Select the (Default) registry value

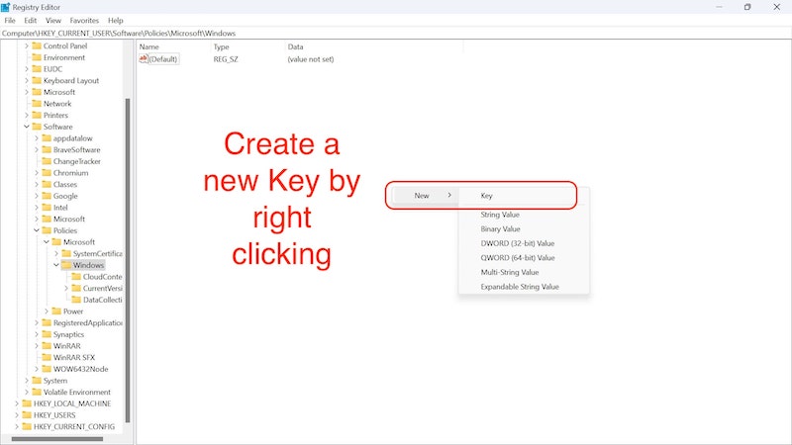coord(162,59)
